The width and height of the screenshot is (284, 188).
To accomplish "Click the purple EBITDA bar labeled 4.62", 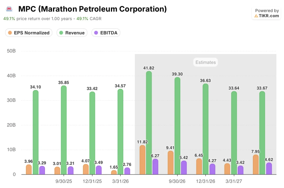I will [269, 169].
